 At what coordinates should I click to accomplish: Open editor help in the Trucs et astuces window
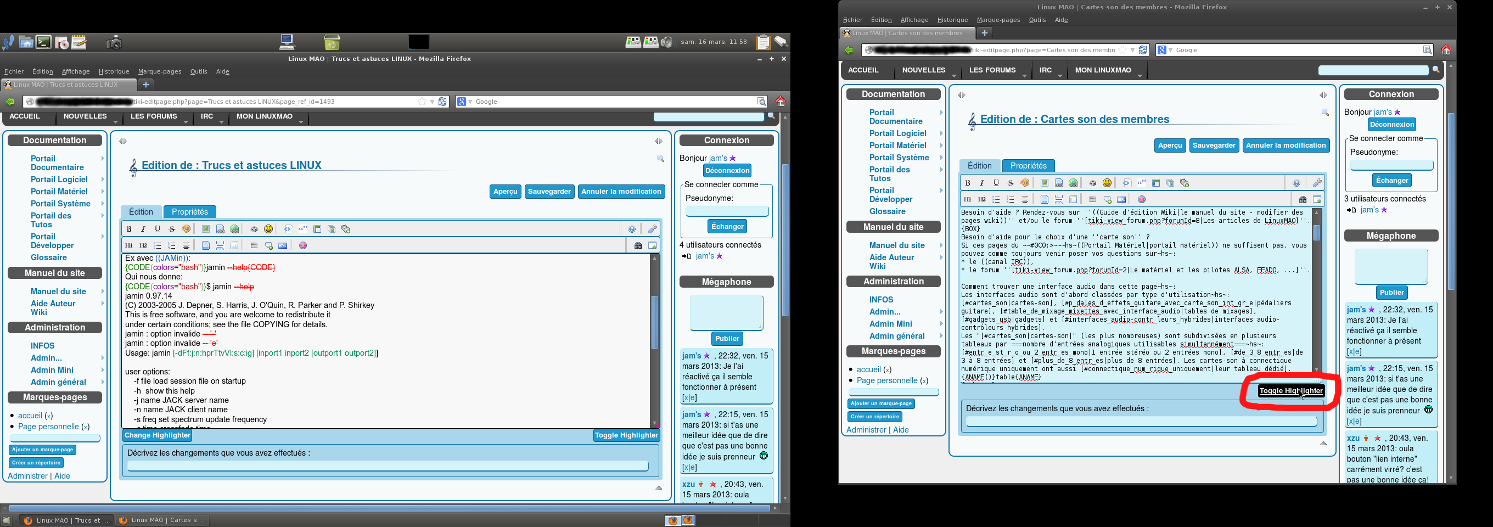[632, 229]
